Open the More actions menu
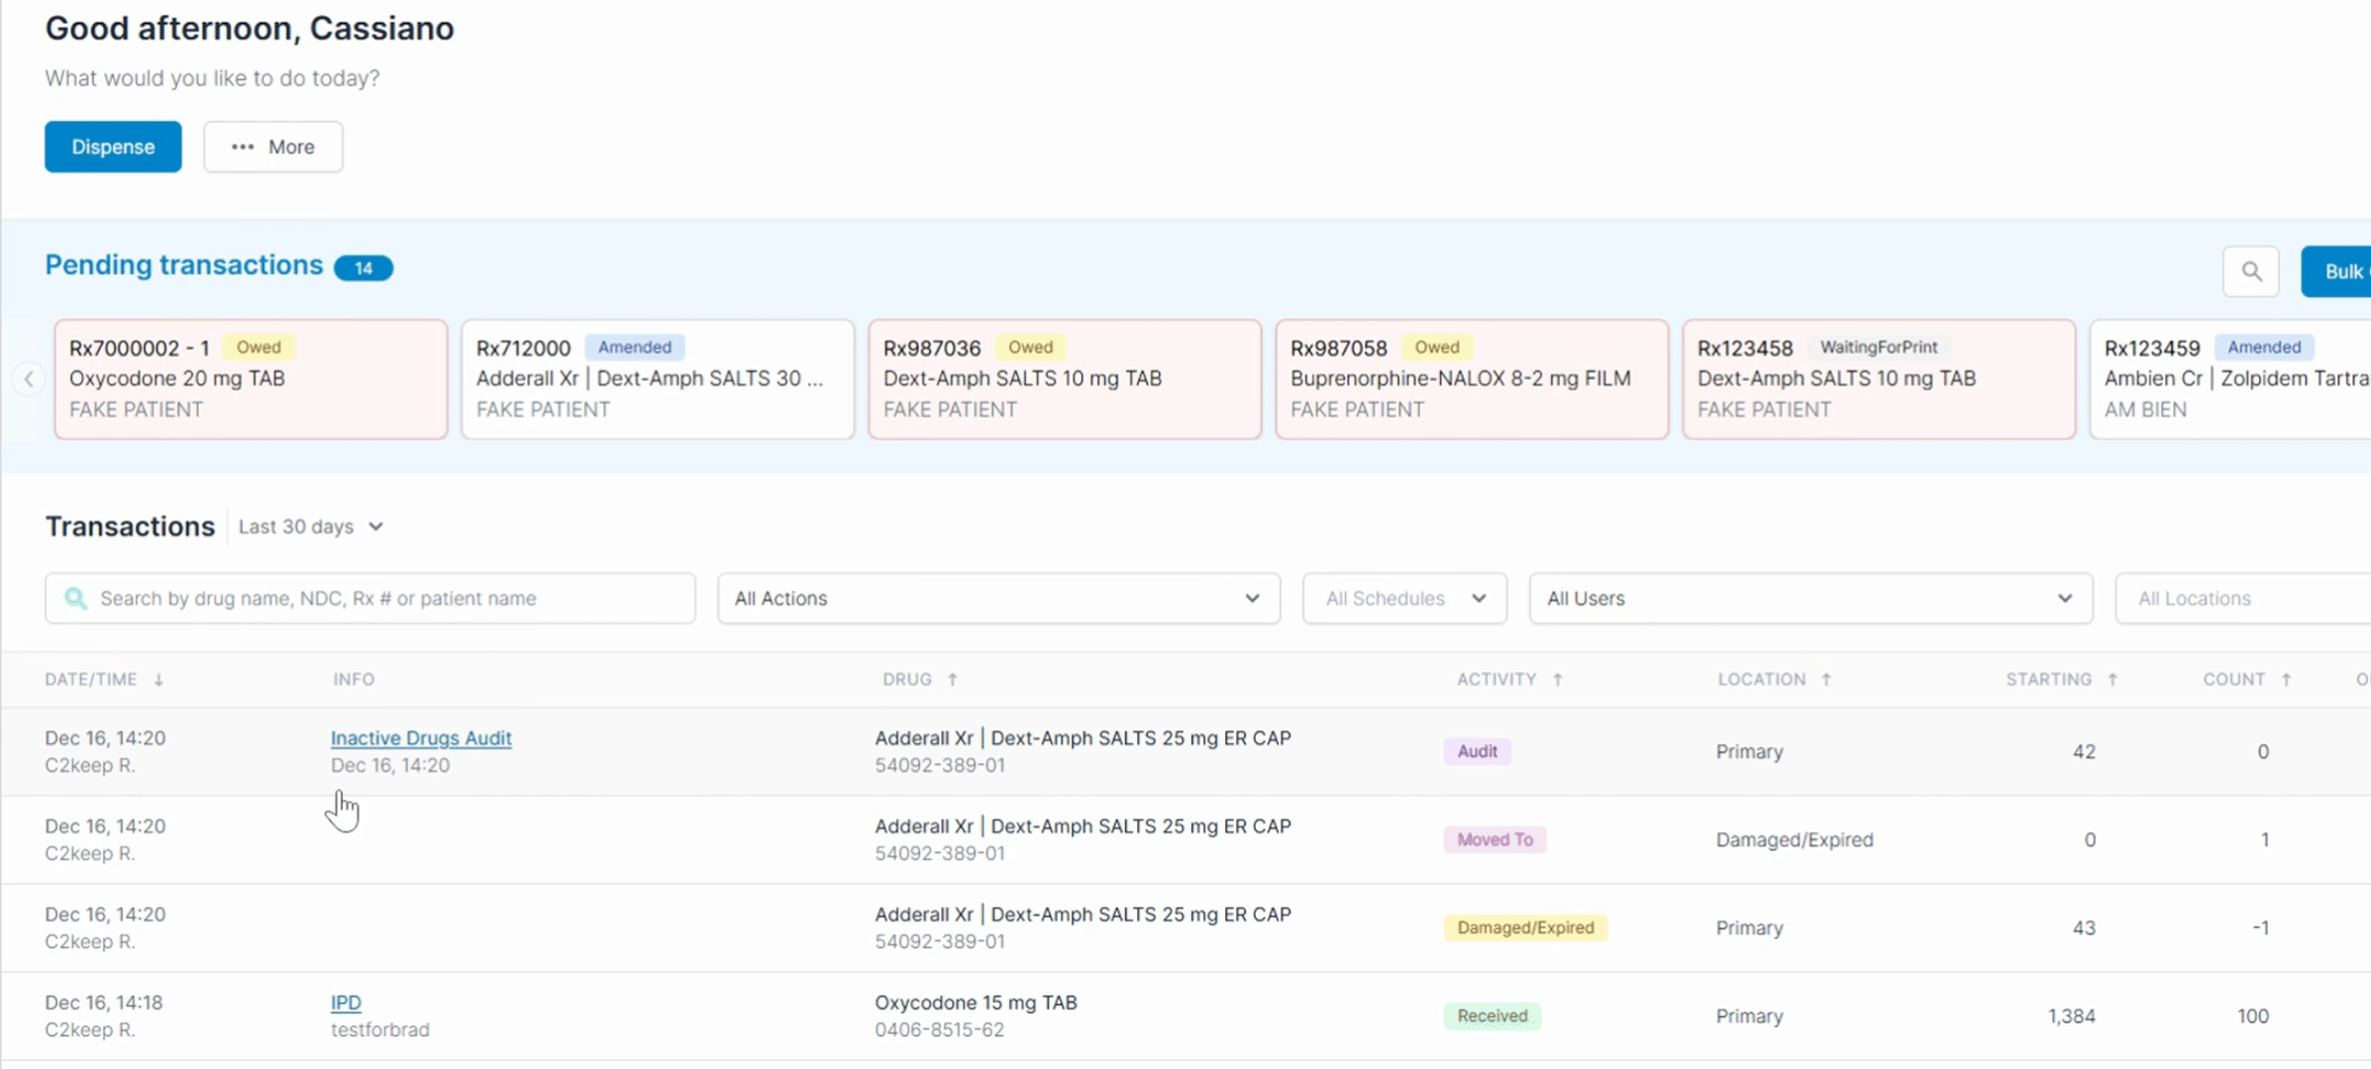Image resolution: width=2371 pixels, height=1069 pixels. click(273, 146)
